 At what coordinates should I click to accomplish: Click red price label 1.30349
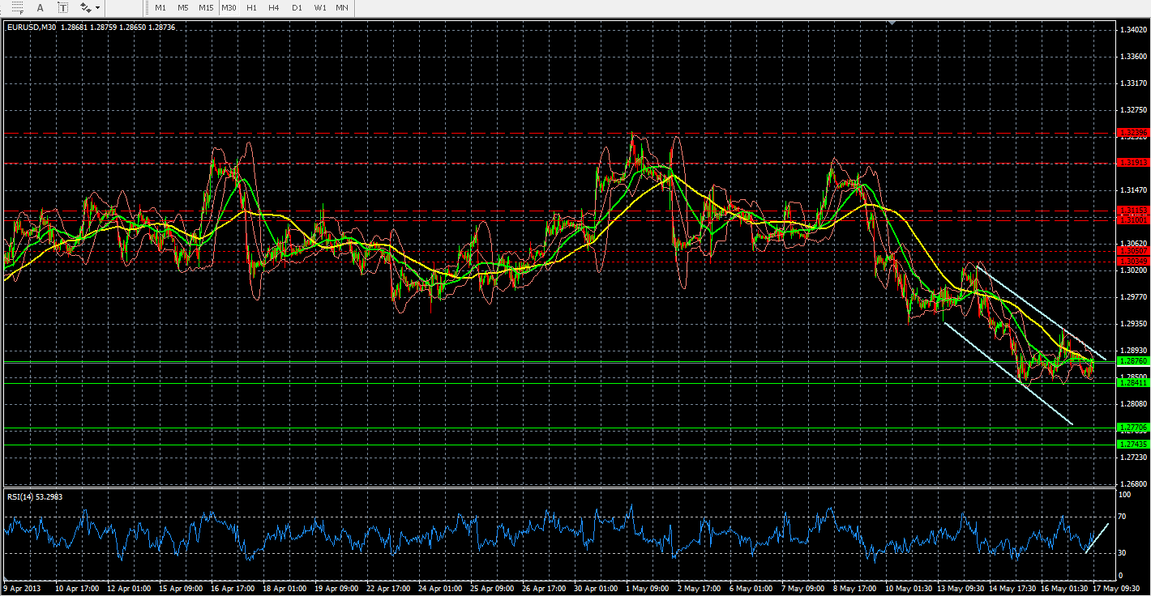1133,261
